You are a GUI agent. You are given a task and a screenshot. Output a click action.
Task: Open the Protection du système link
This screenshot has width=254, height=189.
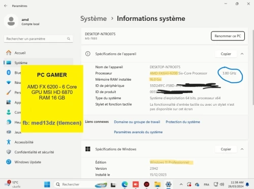[x=183, y=122]
